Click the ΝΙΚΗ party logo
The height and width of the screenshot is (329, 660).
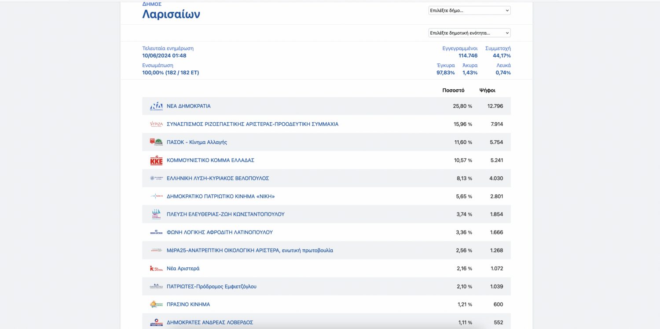pyautogui.click(x=156, y=196)
